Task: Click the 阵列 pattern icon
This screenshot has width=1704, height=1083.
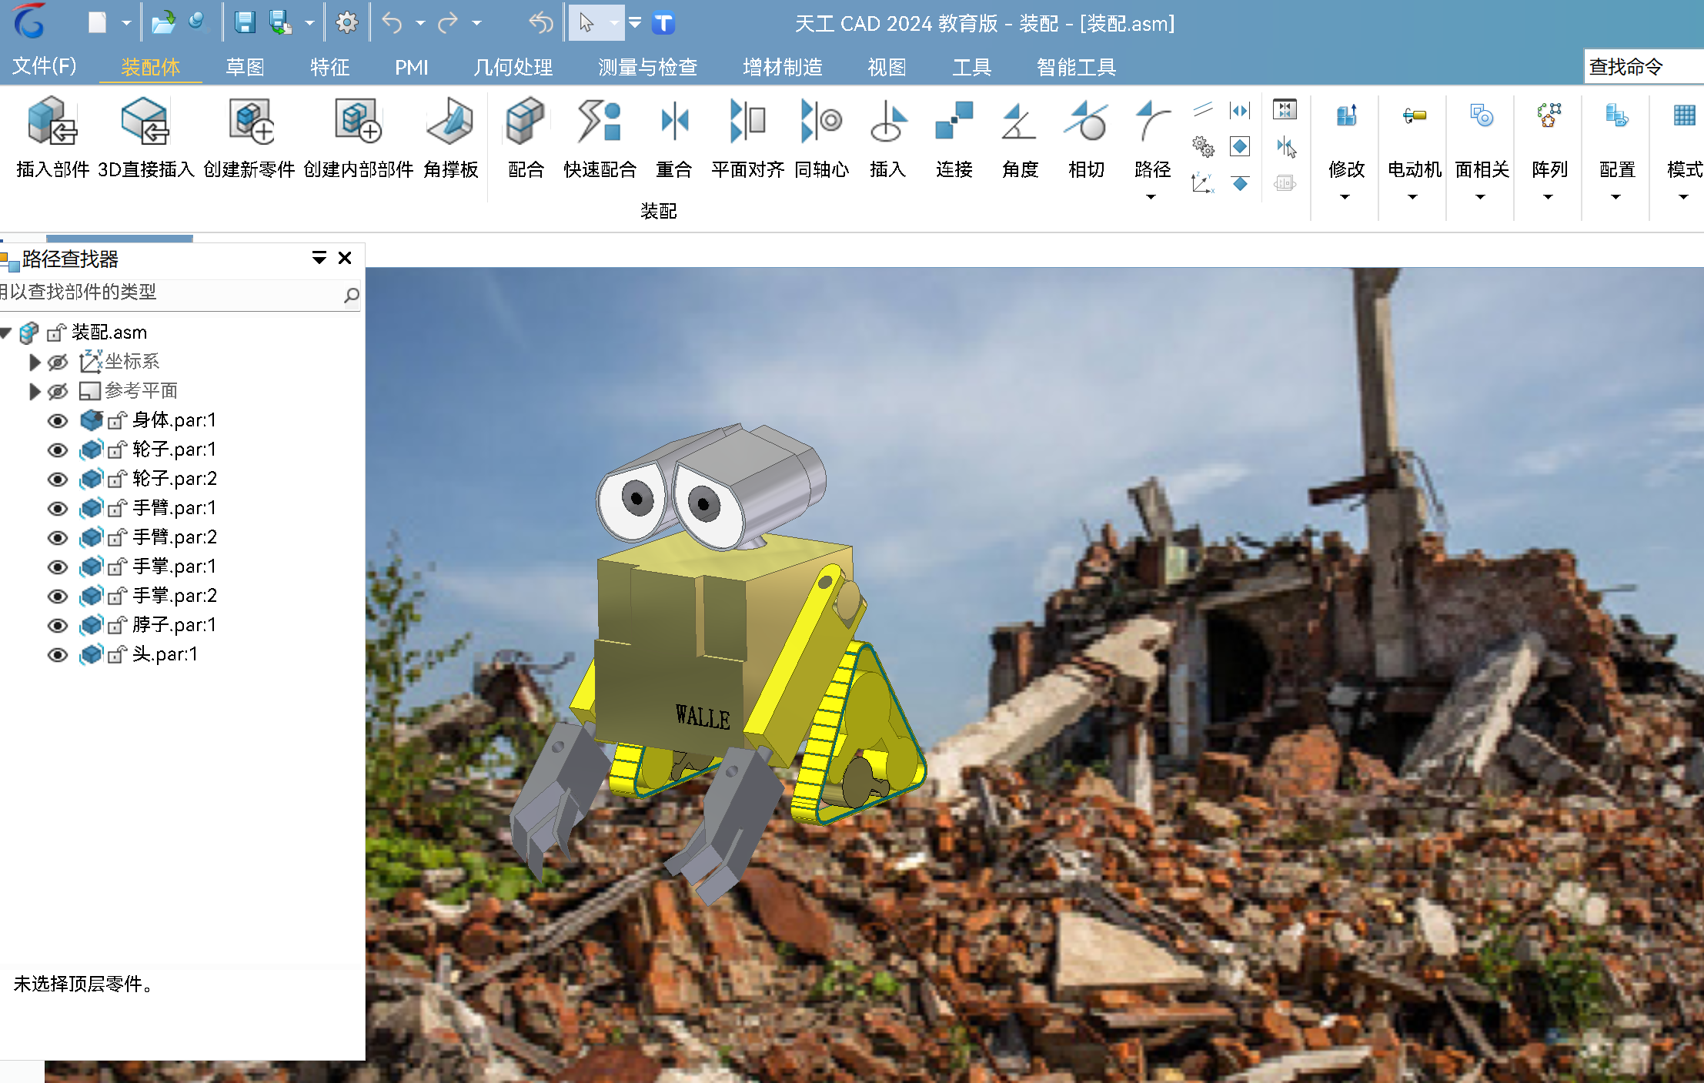Action: click(x=1549, y=116)
